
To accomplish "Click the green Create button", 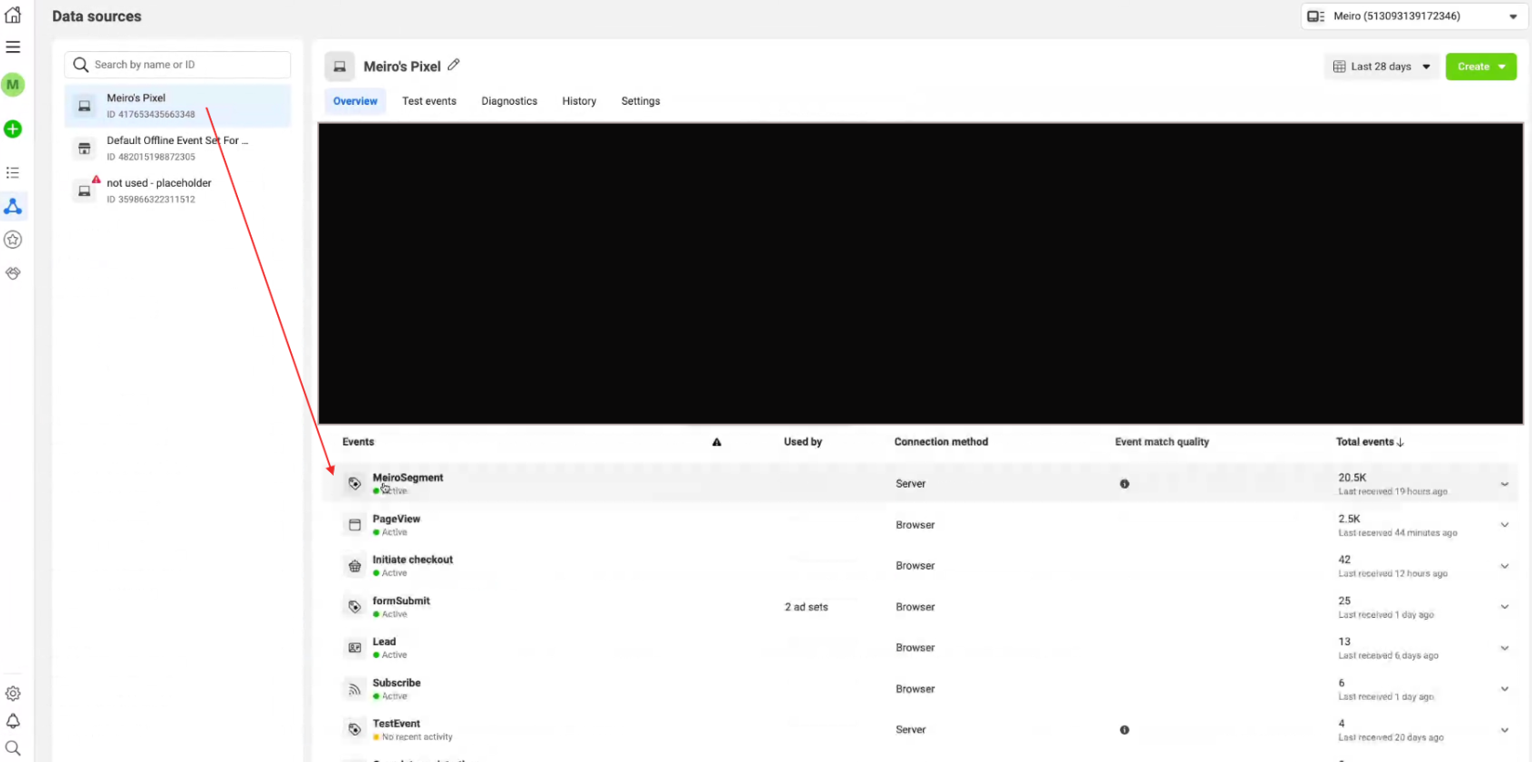I will pos(1481,67).
